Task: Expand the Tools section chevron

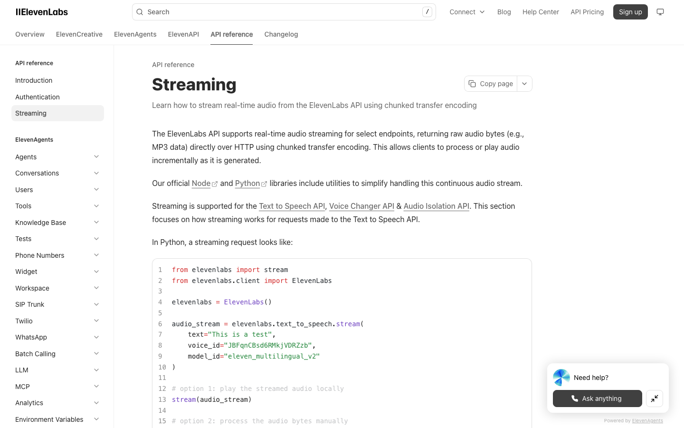Action: point(96,206)
